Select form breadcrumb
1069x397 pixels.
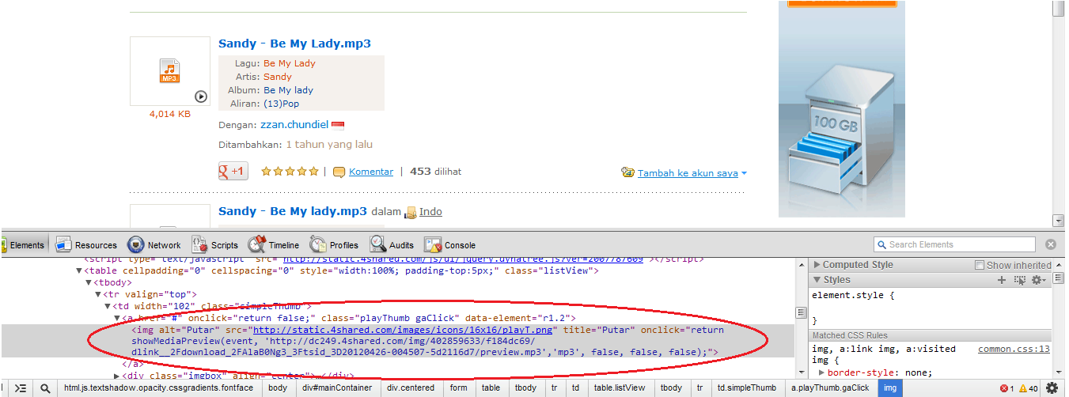click(459, 388)
